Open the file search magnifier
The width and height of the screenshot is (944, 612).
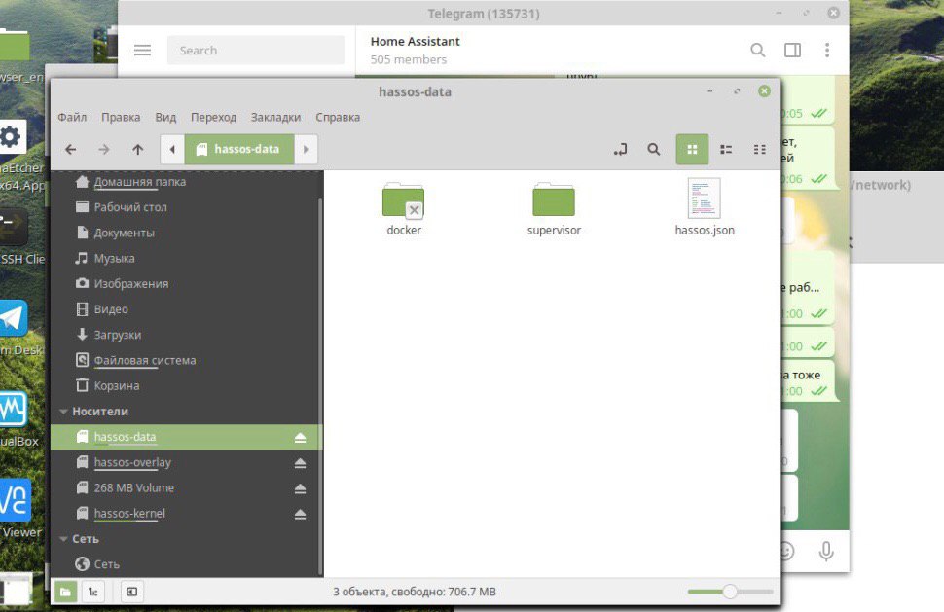tap(654, 149)
